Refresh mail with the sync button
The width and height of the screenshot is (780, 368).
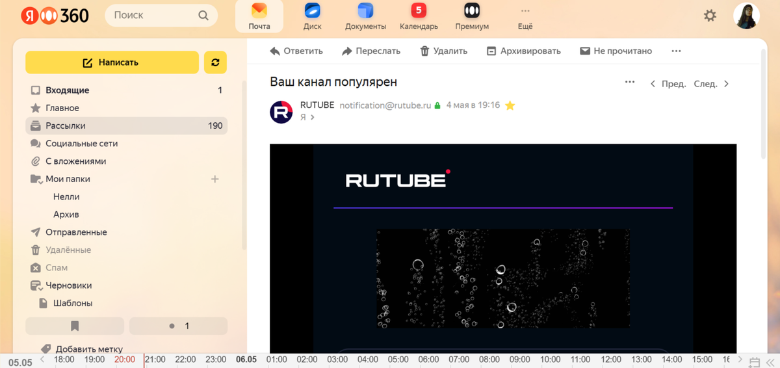pyautogui.click(x=215, y=62)
